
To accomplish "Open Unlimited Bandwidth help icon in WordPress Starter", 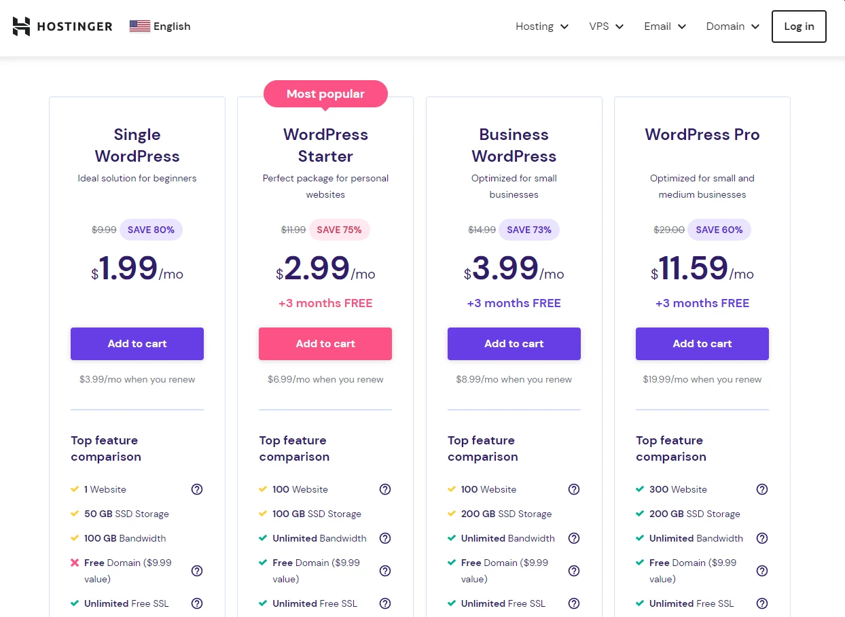I will [x=385, y=538].
